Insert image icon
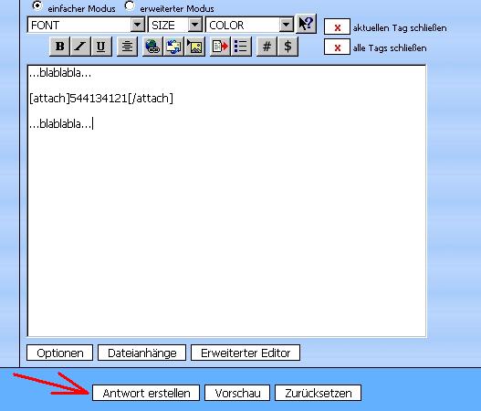481x411 pixels. tap(194, 47)
